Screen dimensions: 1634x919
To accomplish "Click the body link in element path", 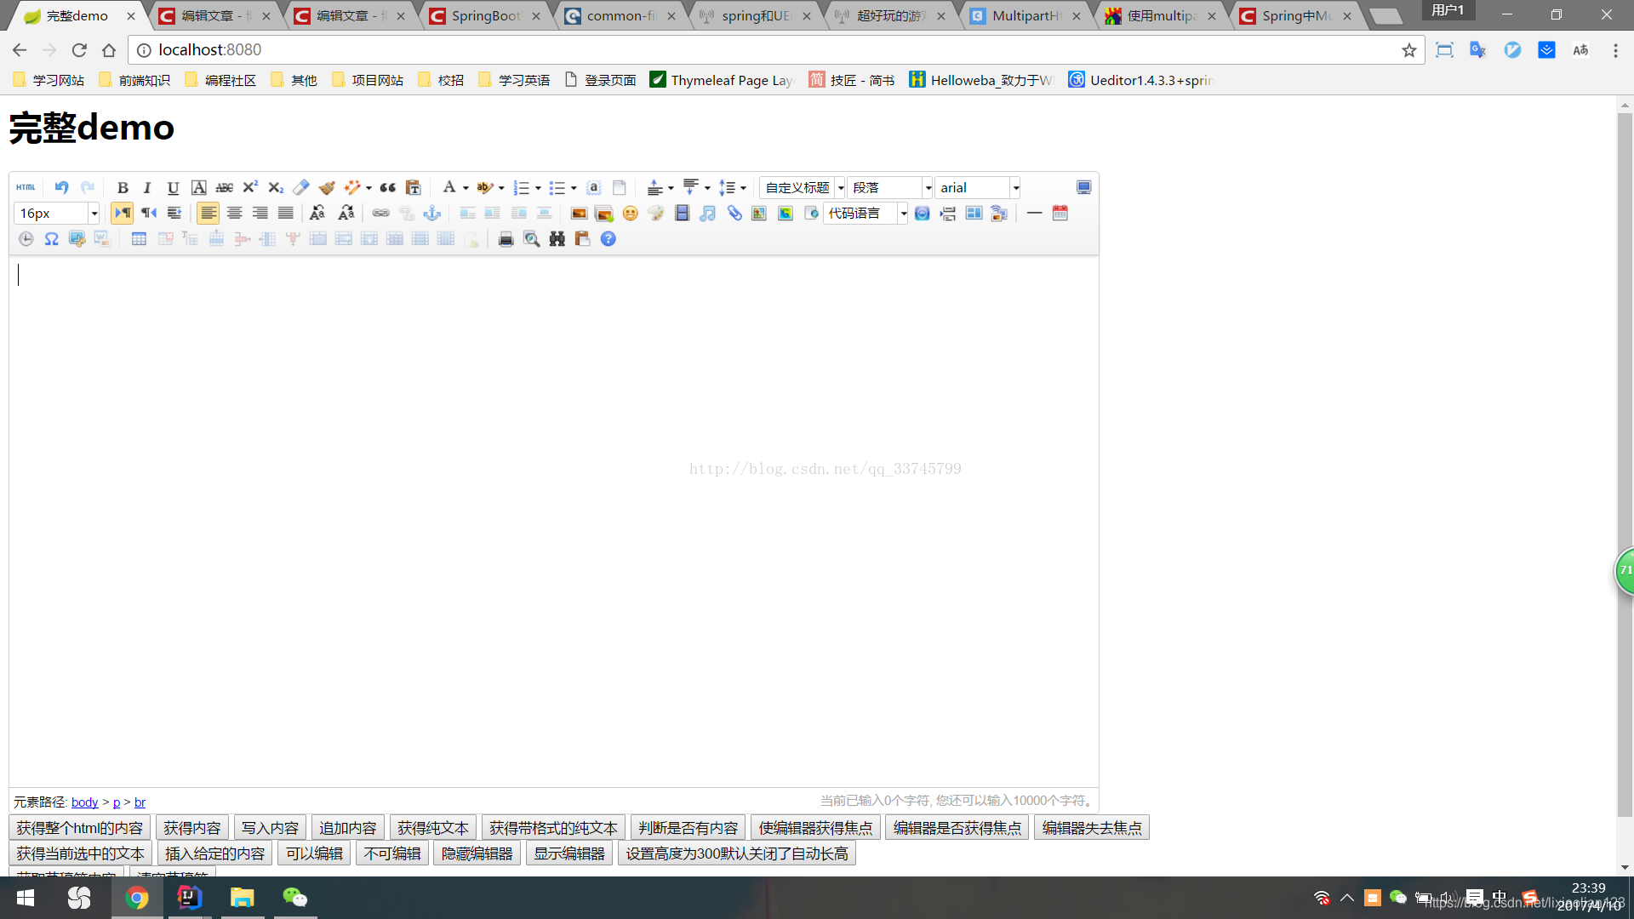I will (x=84, y=802).
